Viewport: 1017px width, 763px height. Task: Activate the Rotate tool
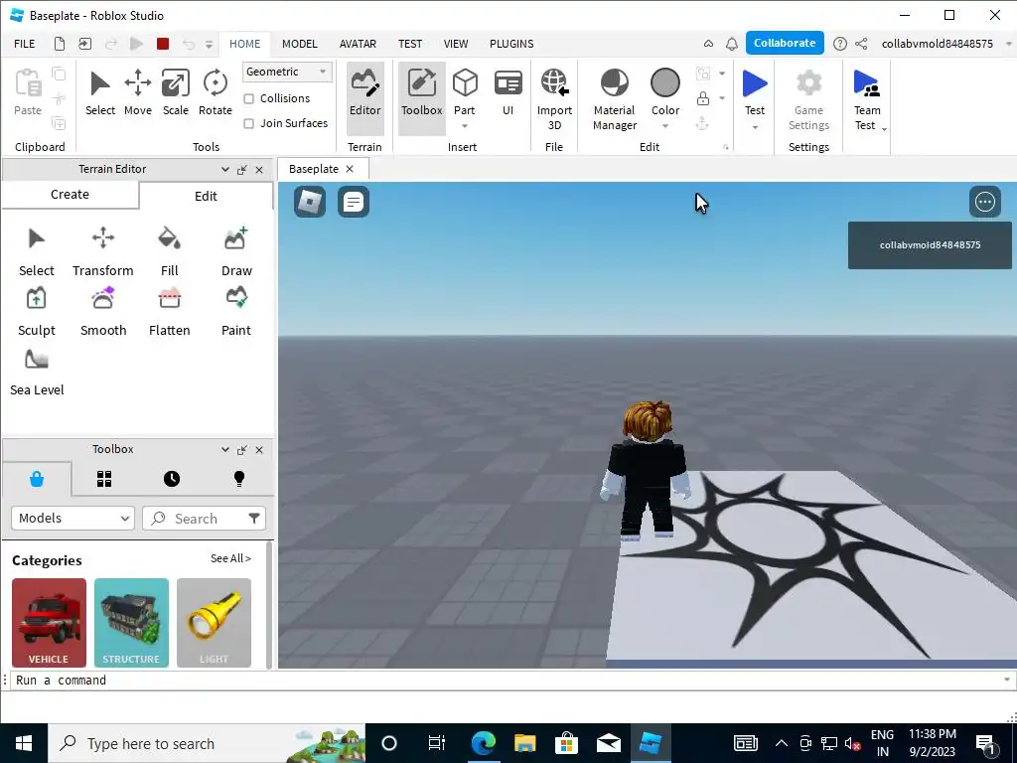pos(215,92)
